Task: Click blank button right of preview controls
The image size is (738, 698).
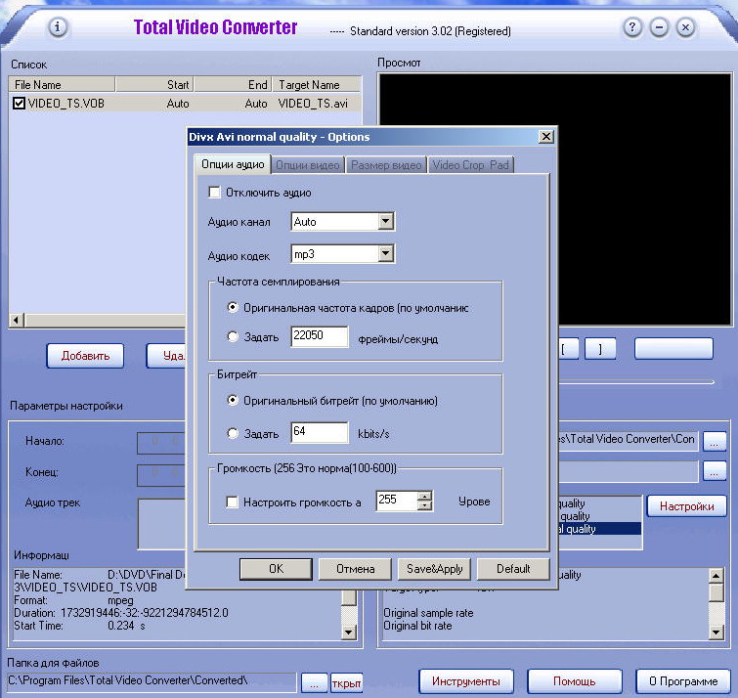Action: pyautogui.click(x=673, y=349)
